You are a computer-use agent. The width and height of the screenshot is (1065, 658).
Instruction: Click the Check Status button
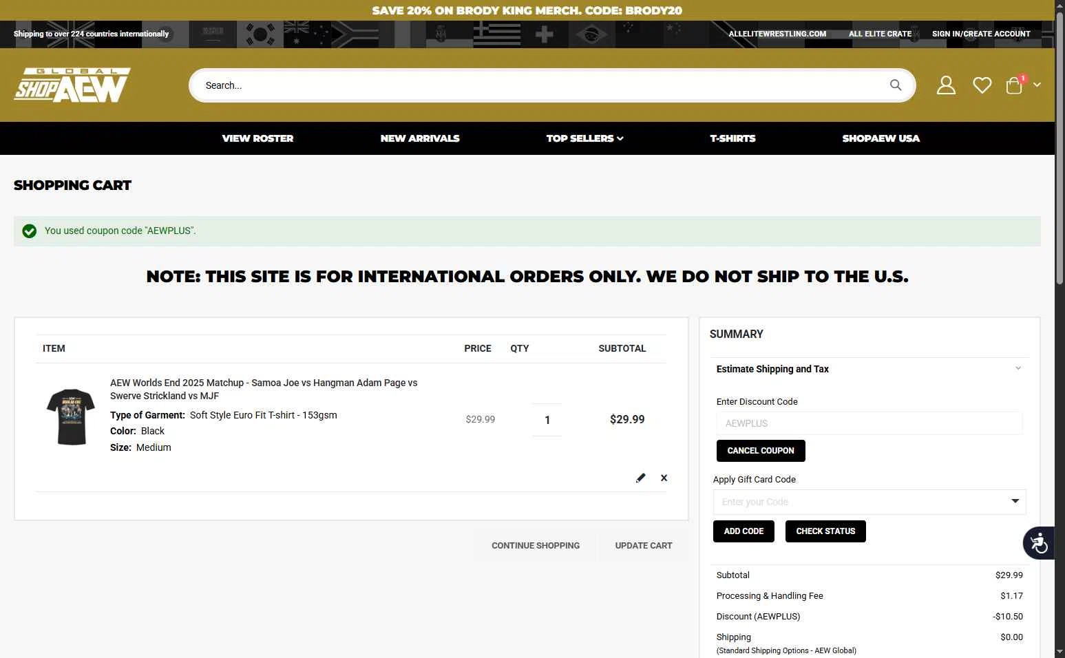pos(825,531)
